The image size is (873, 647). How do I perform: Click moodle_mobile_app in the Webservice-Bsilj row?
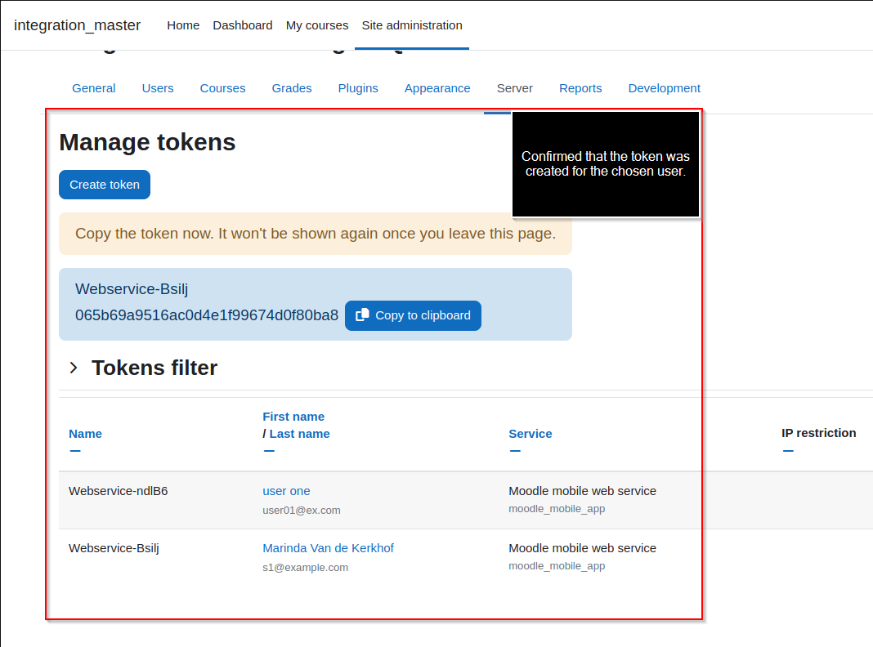(557, 566)
